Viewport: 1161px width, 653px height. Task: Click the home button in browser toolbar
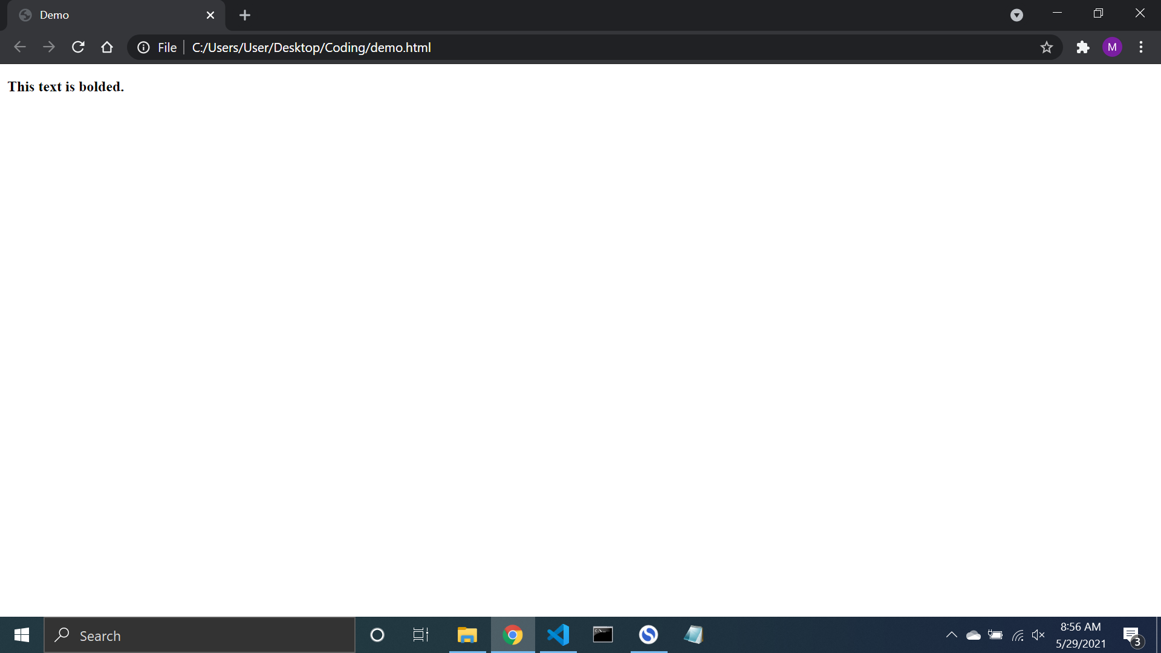(x=107, y=47)
